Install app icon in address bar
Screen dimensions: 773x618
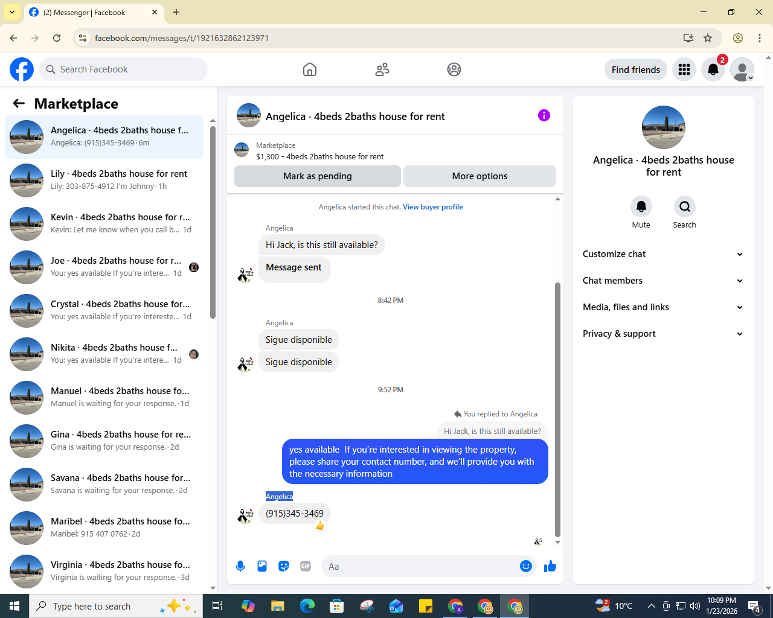click(688, 38)
